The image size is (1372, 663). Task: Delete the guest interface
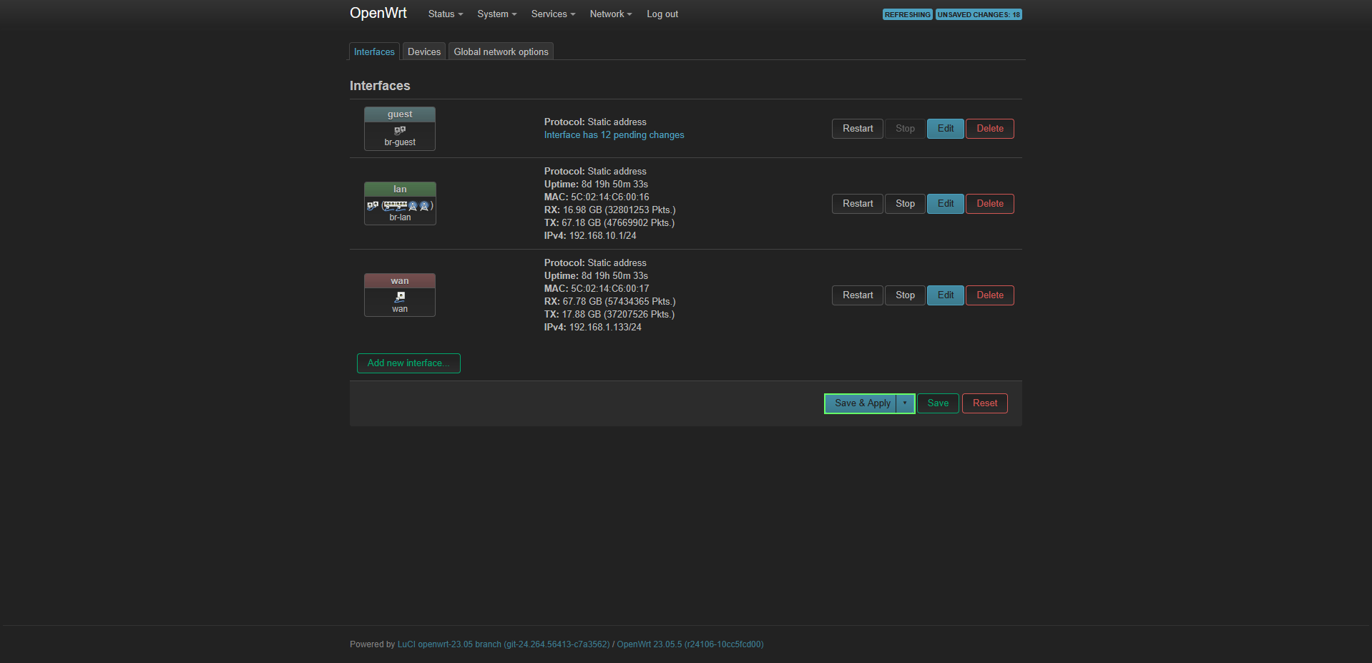coord(990,129)
